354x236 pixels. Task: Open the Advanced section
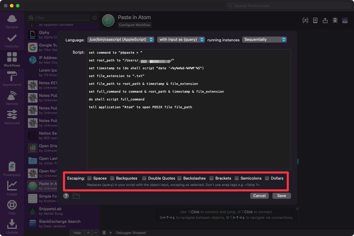pos(12,117)
